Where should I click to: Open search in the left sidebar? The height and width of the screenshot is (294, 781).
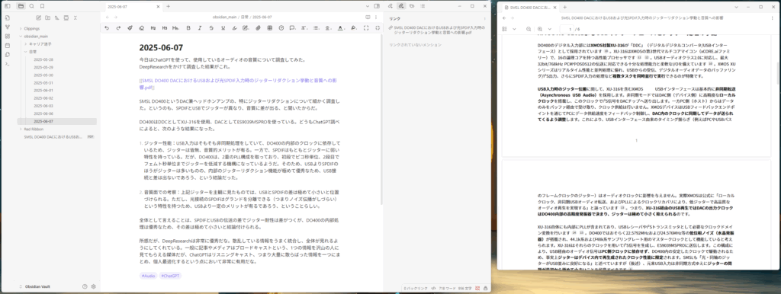click(x=31, y=6)
